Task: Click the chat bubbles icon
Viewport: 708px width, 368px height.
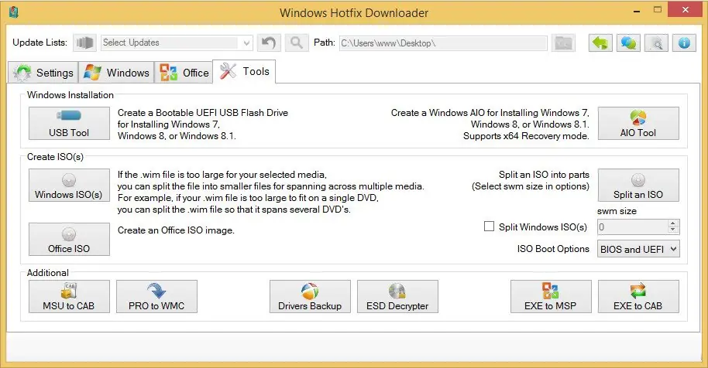Action: pyautogui.click(x=628, y=43)
